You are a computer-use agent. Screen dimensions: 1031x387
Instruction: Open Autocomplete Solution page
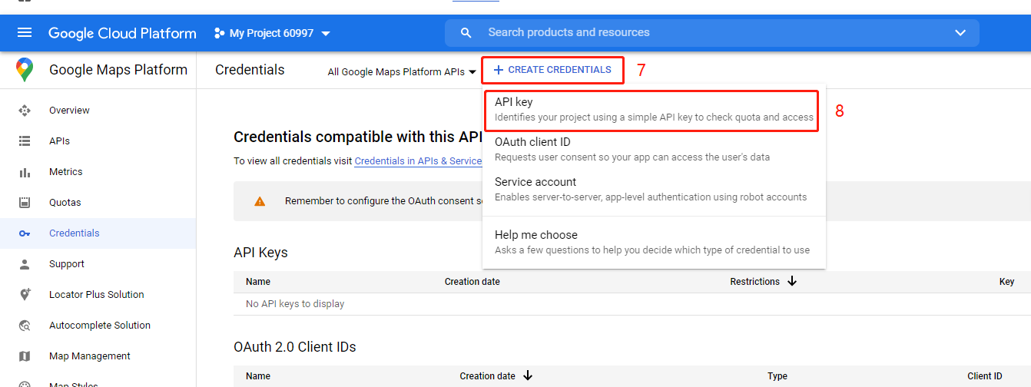coord(100,326)
